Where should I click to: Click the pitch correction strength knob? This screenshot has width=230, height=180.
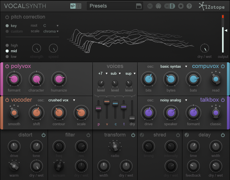click(36, 48)
